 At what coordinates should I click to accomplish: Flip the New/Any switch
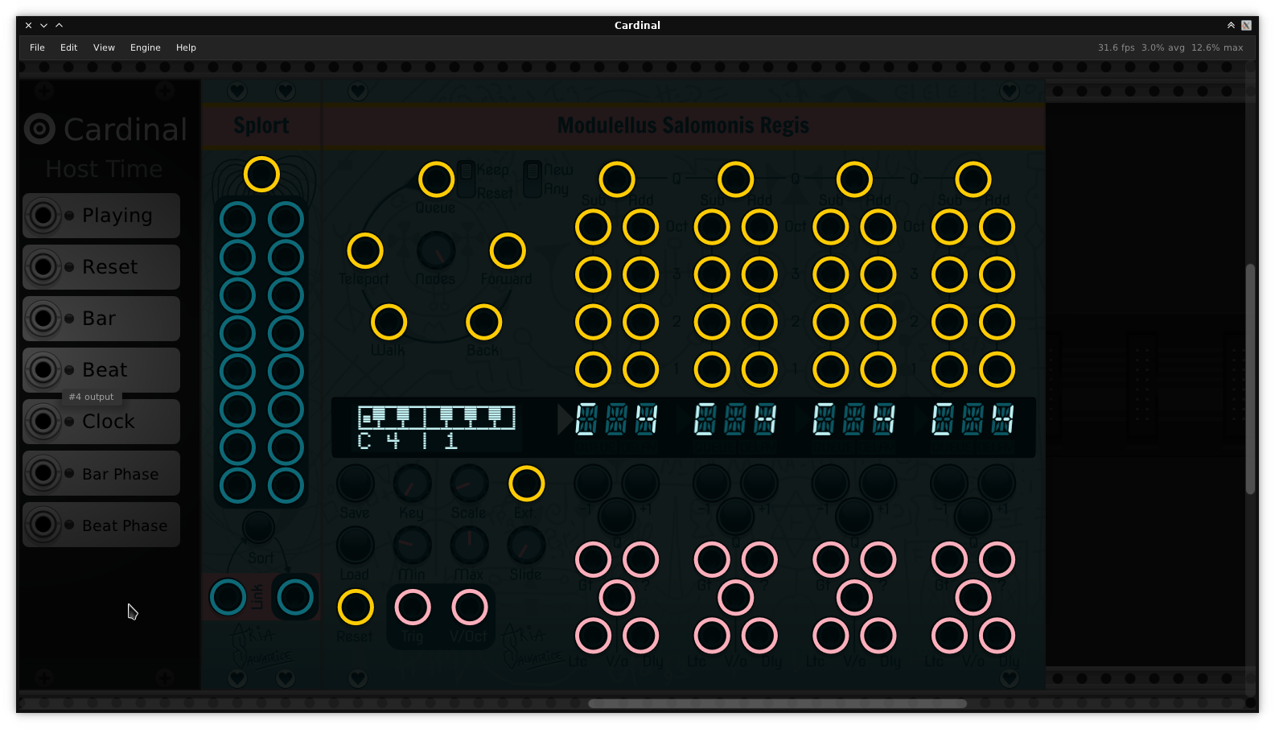point(533,179)
